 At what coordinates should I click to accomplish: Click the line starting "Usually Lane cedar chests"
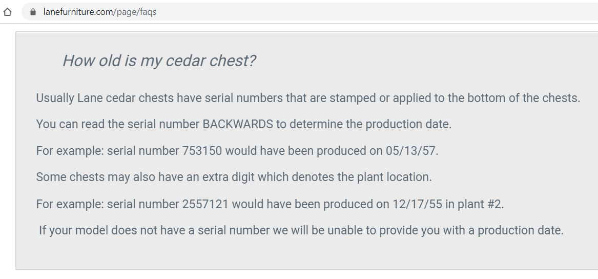(307, 98)
